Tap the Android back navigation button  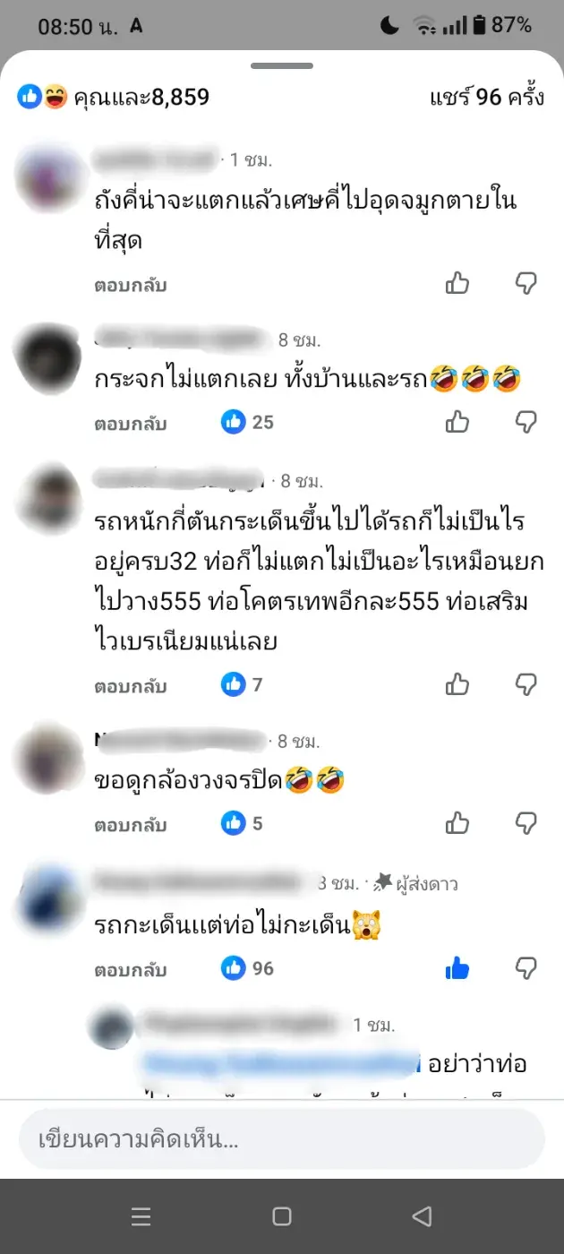click(x=422, y=1216)
